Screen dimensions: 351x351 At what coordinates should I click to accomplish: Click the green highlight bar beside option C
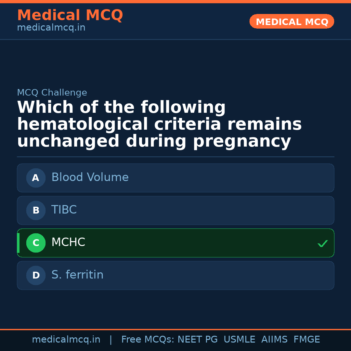click(x=18, y=243)
